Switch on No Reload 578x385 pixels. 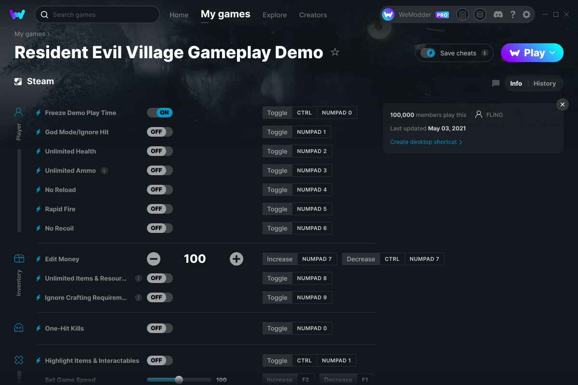coord(160,190)
